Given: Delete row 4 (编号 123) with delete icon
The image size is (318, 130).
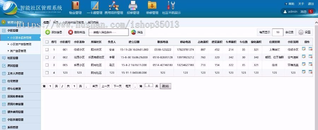Looking at the screenshot, I should (310, 72).
